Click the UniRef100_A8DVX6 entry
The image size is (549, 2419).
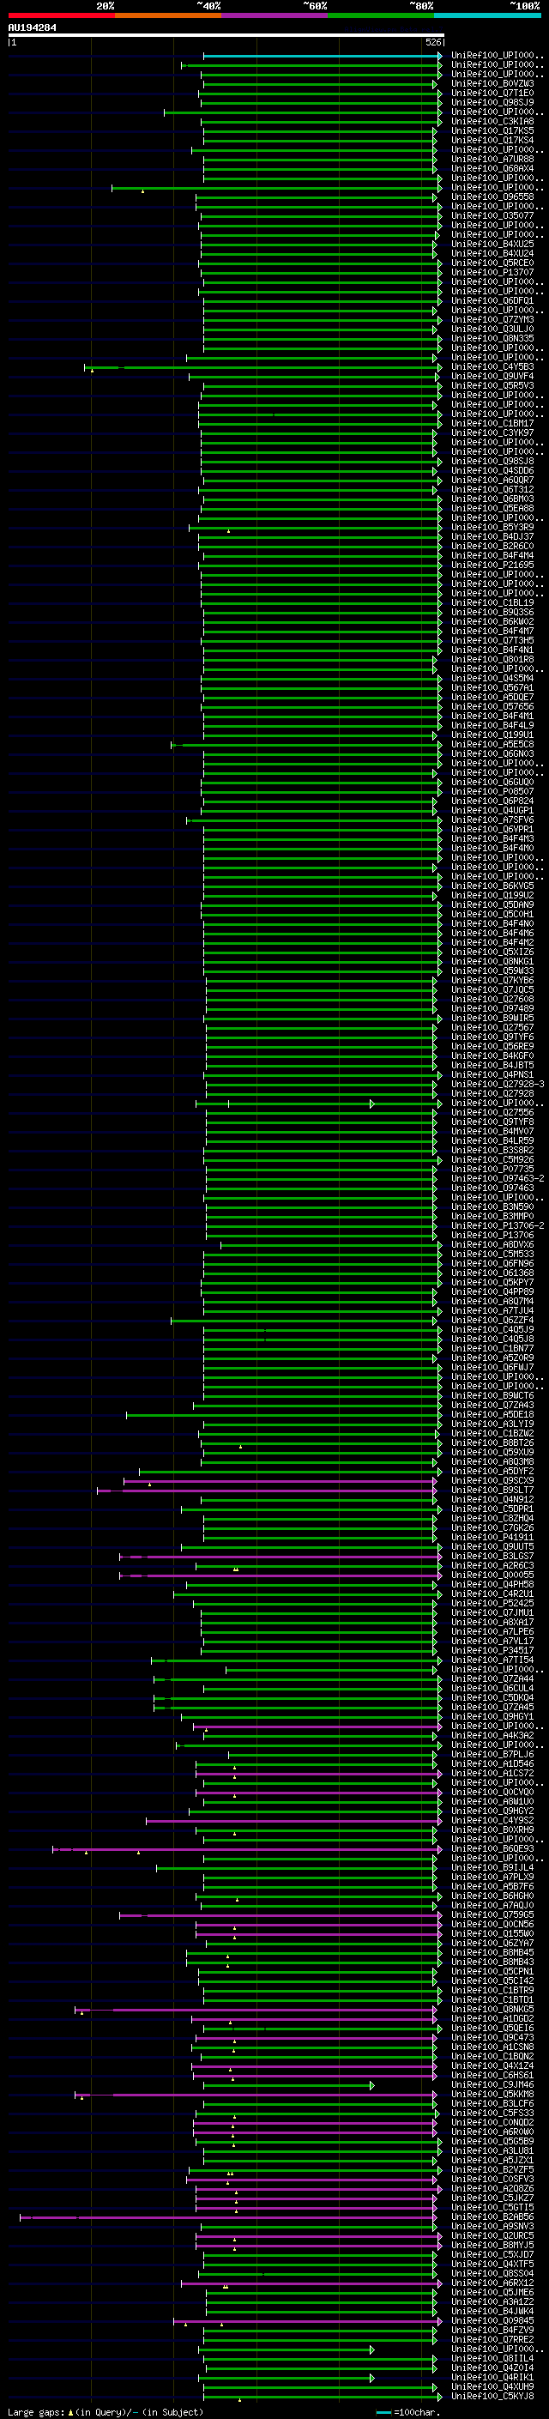click(x=492, y=1244)
